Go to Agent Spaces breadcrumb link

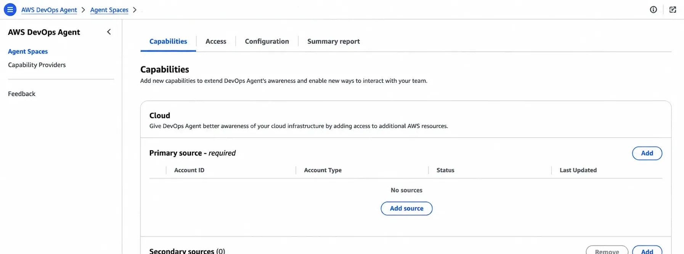point(109,10)
